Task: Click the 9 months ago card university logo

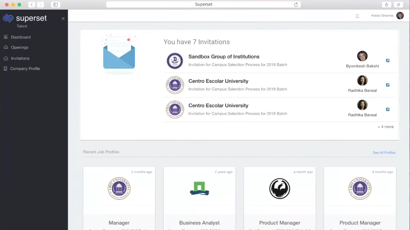Action: click(360, 189)
